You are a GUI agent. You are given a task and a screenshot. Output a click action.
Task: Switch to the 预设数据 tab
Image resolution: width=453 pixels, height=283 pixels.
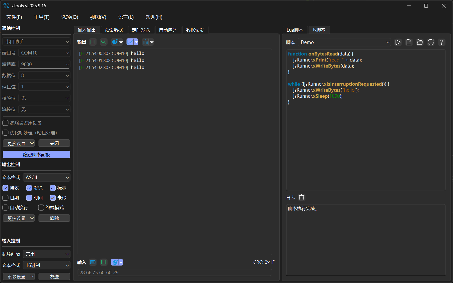coord(114,30)
